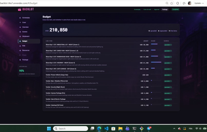Open File Explorer from the taskbar
The height and width of the screenshot is (132, 207).
coord(120,128)
